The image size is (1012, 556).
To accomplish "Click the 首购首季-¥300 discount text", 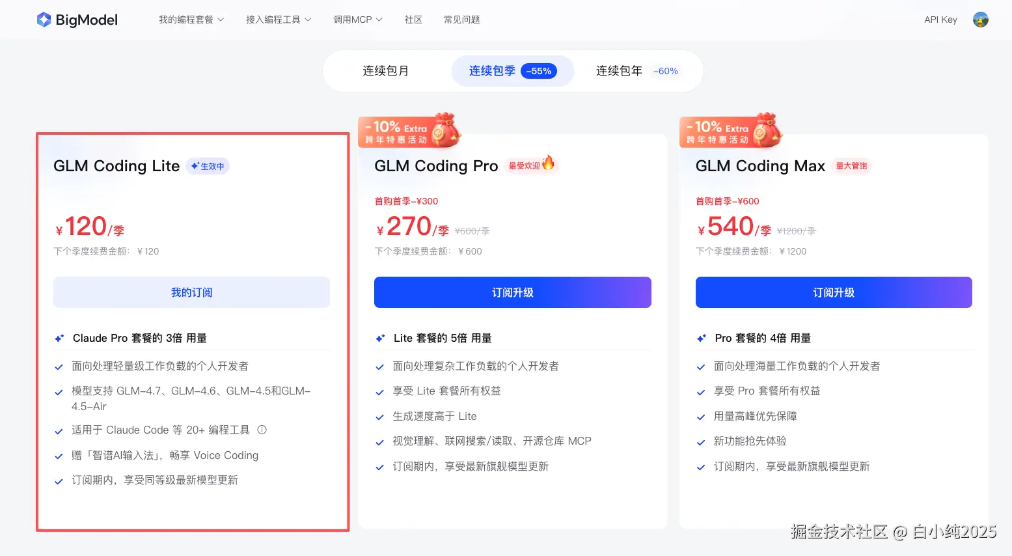I will point(406,201).
